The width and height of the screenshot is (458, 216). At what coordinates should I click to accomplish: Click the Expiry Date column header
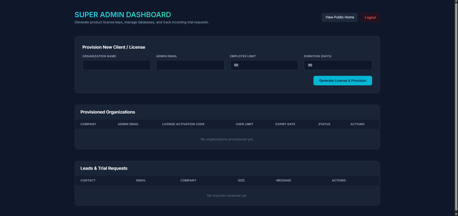click(285, 124)
